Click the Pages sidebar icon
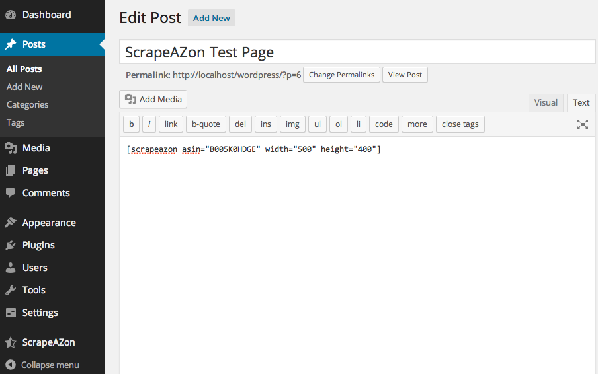Image resolution: width=598 pixels, height=374 pixels. point(11,170)
